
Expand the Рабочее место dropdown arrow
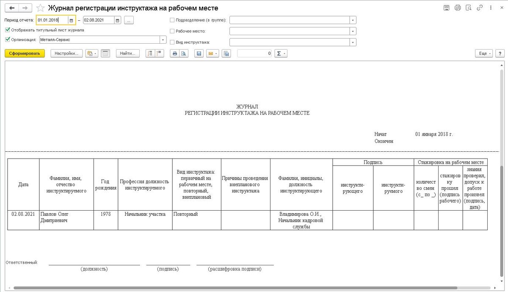point(353,31)
